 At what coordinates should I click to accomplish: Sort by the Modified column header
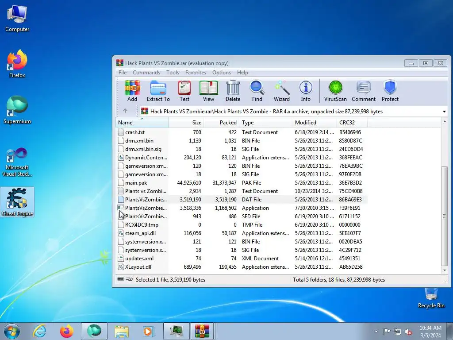[315, 123]
